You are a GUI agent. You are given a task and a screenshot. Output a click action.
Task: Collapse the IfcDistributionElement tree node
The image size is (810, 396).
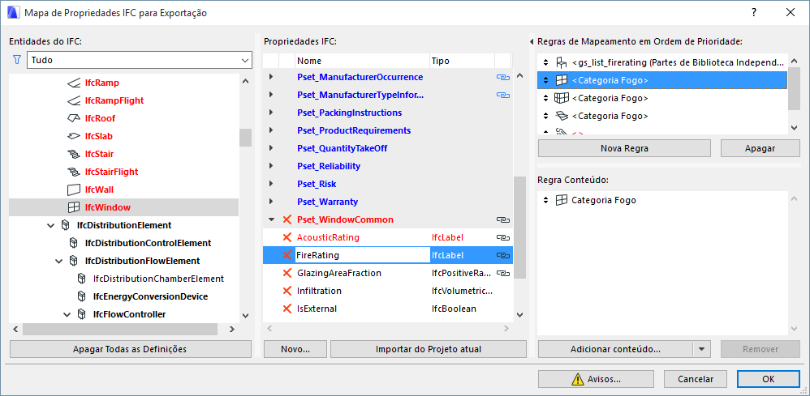50,225
